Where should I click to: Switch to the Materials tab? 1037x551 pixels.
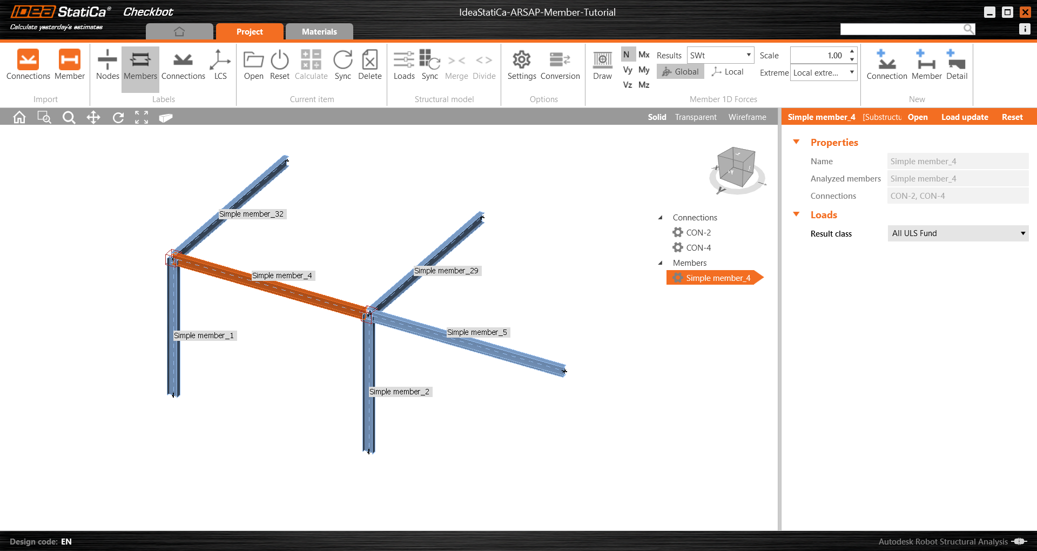point(319,31)
